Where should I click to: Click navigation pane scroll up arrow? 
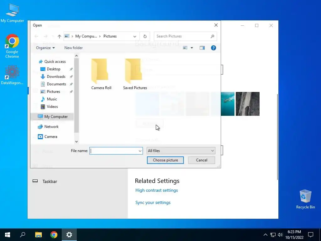pos(76,56)
